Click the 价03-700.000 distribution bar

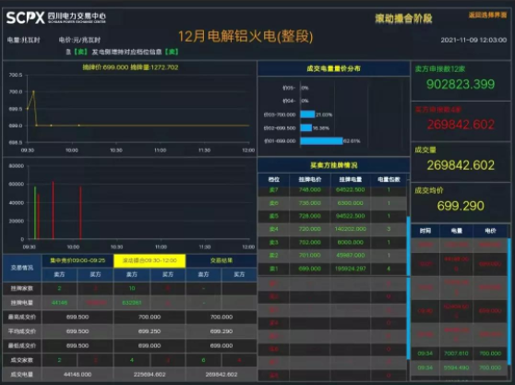[307, 114]
